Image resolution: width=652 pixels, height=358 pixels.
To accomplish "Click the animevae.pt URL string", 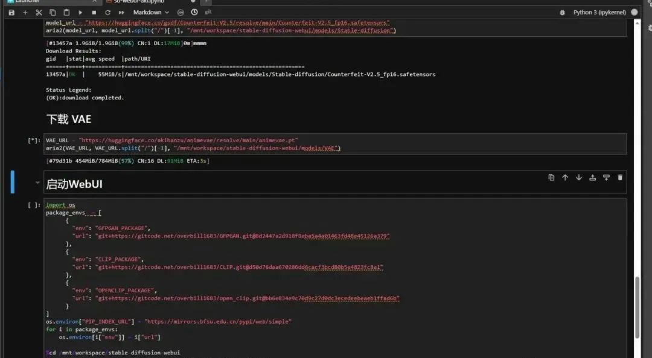I will pos(188,140).
